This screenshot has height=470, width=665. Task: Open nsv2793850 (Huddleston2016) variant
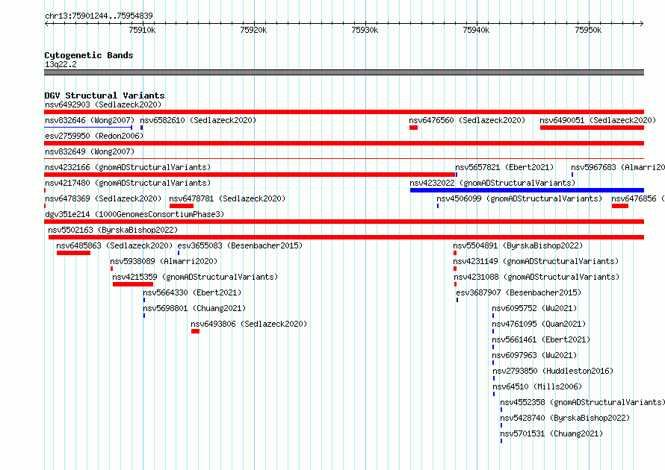pyautogui.click(x=553, y=371)
